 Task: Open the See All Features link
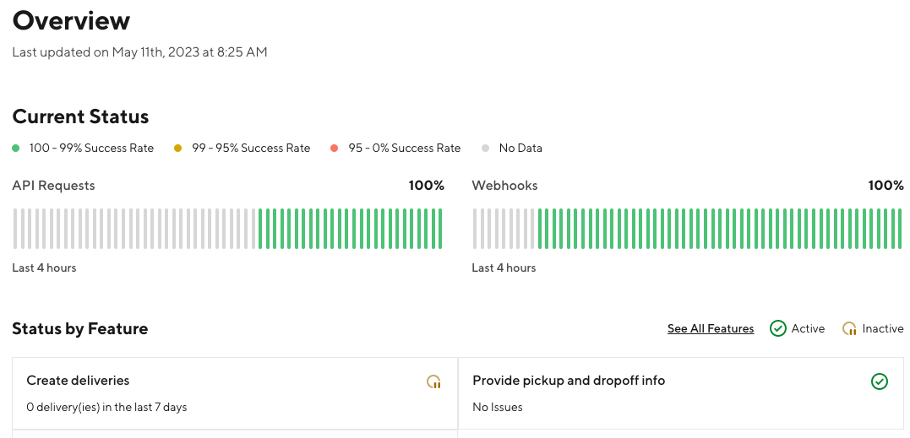(x=711, y=328)
